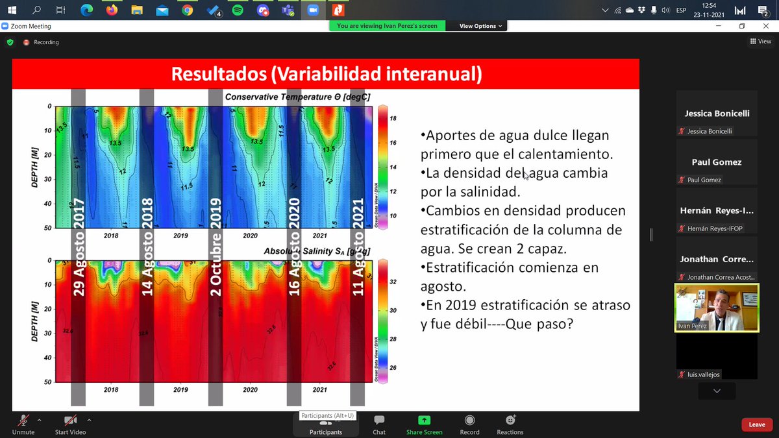Open the Reactions menu
Screen dimensions: 779x438
pos(510,425)
